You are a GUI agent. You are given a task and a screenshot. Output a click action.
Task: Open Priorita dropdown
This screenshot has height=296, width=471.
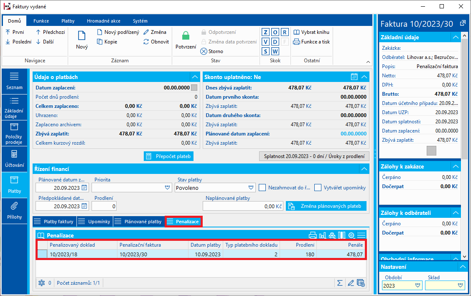click(167, 188)
